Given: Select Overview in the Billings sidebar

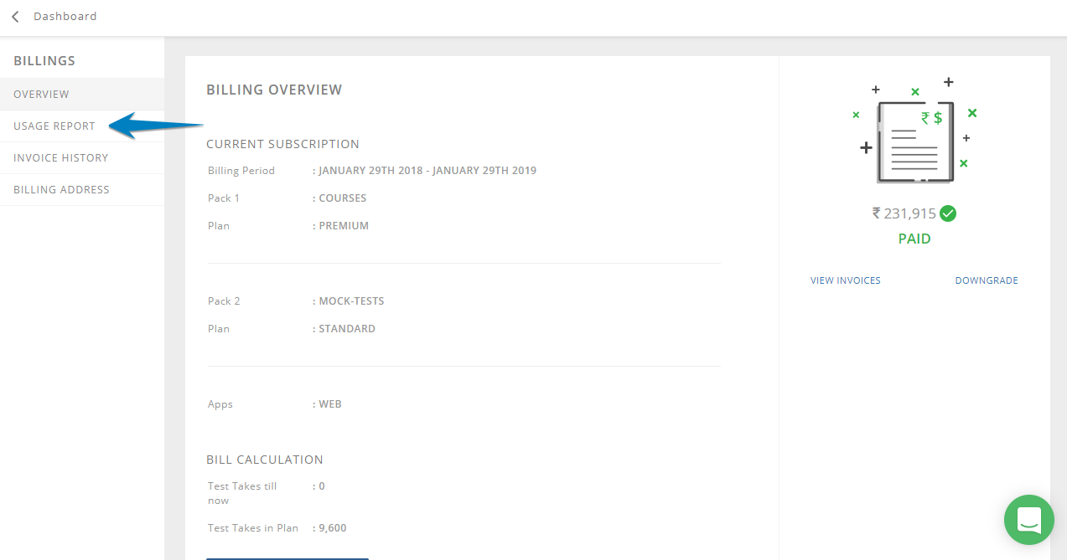Looking at the screenshot, I should 42,95.
